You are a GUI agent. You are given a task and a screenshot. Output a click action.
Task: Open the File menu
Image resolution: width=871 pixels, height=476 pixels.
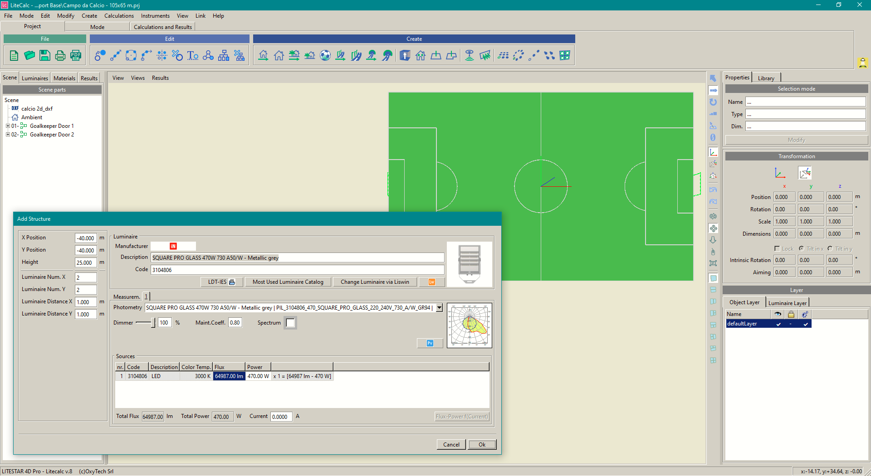[8, 16]
